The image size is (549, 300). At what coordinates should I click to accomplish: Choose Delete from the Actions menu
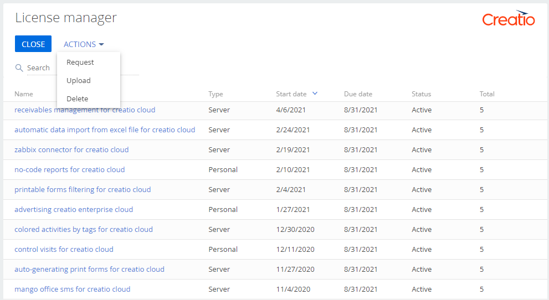coord(78,99)
